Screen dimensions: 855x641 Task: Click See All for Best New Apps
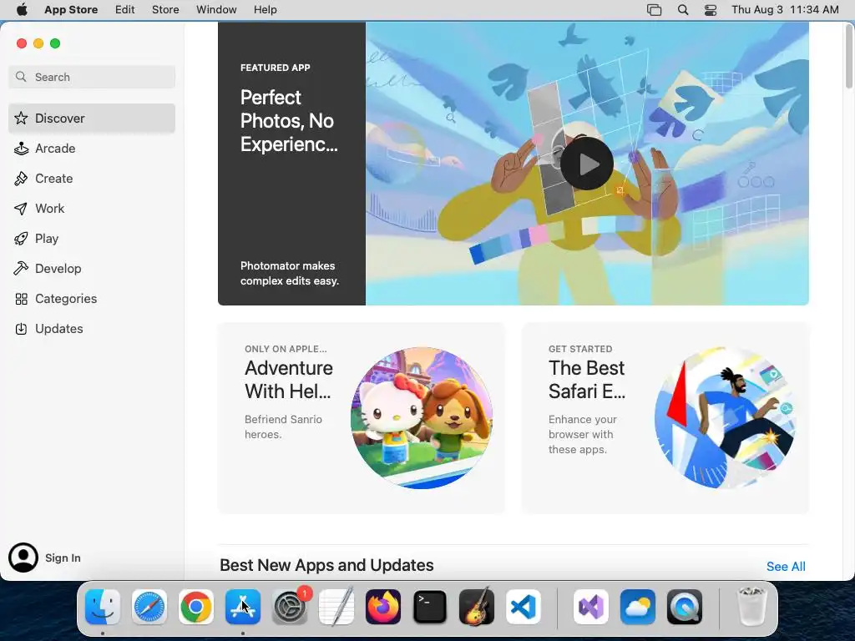[x=786, y=567]
